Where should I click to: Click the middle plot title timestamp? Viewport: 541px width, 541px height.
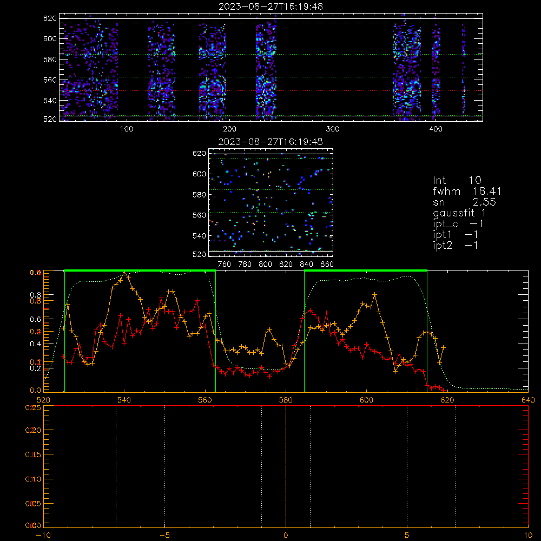[x=270, y=142]
